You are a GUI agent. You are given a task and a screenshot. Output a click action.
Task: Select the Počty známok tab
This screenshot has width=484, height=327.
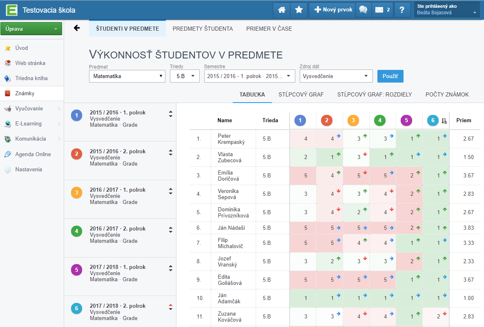point(447,94)
